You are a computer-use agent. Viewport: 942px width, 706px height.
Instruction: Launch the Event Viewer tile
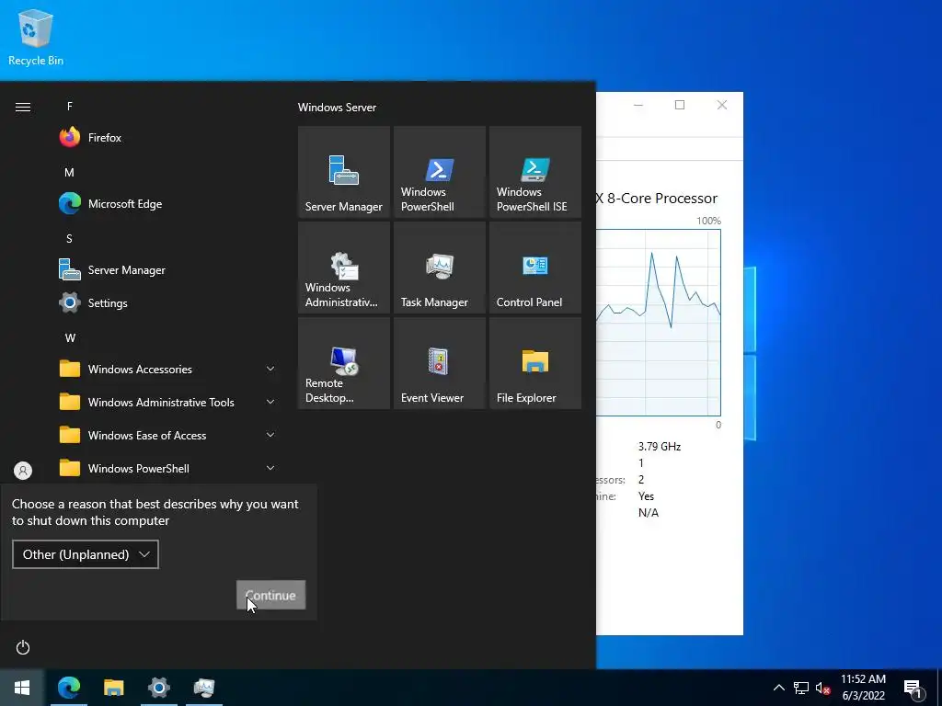439,362
